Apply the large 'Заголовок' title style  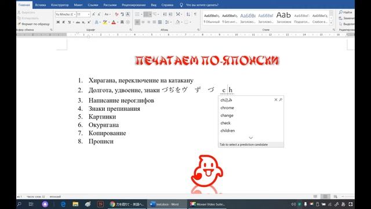coord(283,18)
